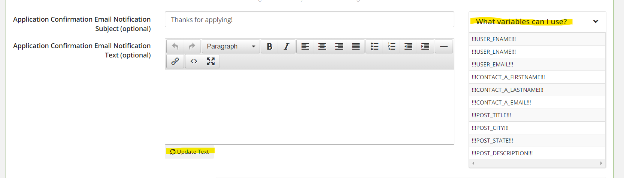
Task: Increase indent of text
Action: [425, 46]
